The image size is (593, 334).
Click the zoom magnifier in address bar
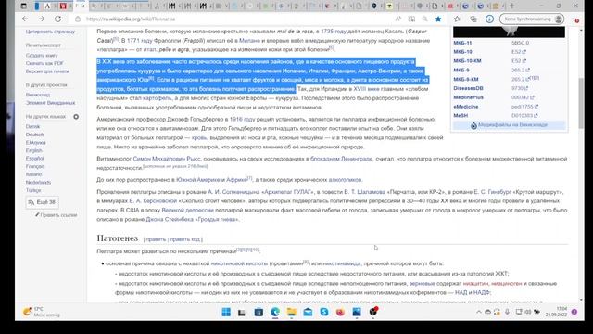(x=424, y=19)
